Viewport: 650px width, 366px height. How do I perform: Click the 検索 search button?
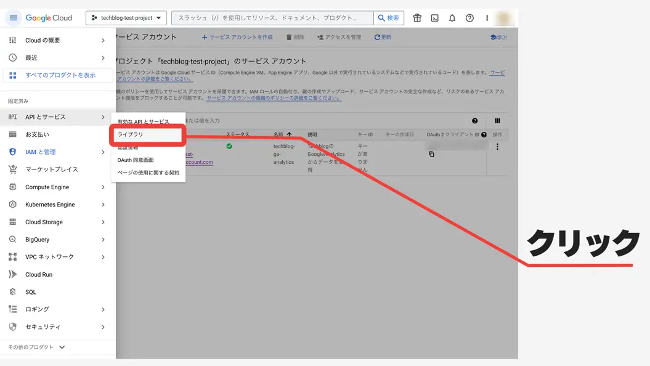tap(388, 18)
